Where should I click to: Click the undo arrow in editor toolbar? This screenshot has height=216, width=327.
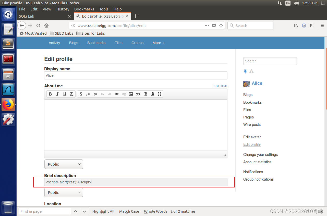point(102,94)
